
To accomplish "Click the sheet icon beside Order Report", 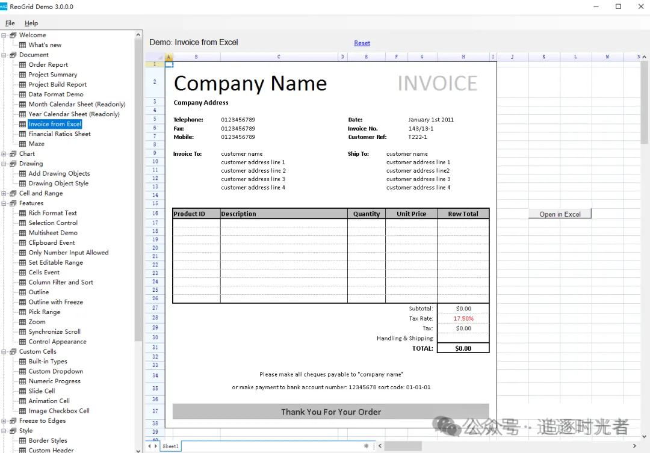I will pos(23,64).
